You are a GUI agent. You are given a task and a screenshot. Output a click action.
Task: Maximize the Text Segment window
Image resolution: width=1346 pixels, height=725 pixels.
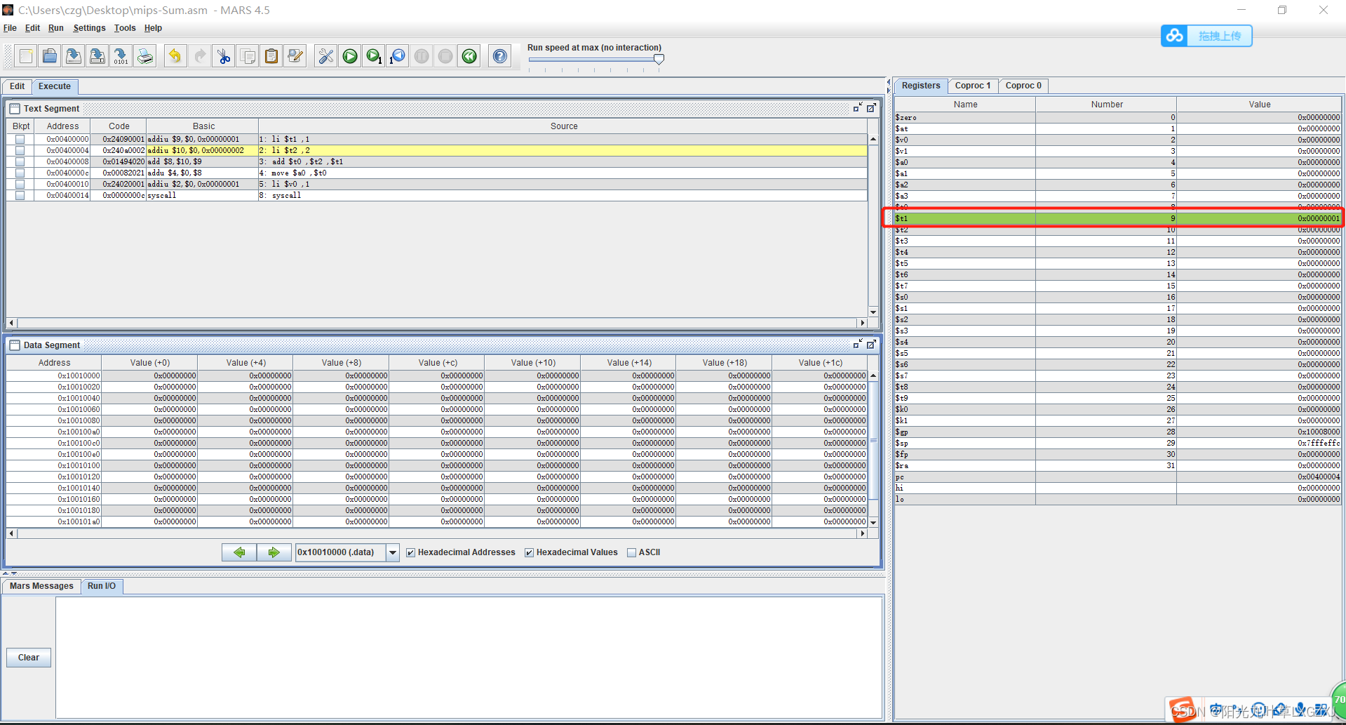(871, 108)
